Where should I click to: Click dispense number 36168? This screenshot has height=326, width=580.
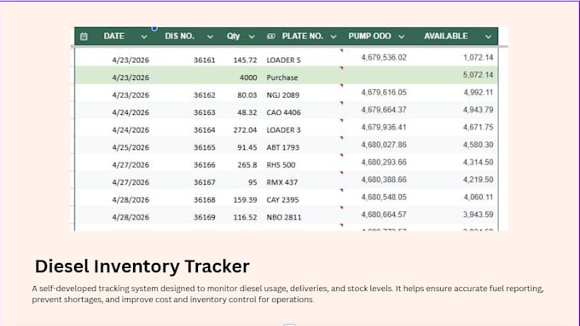[x=205, y=200]
